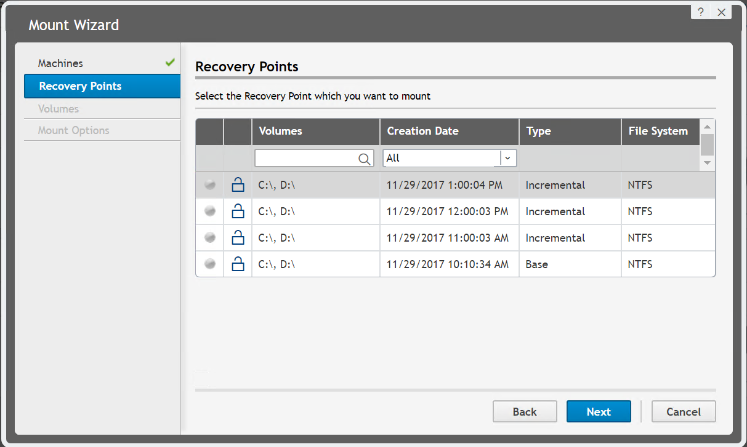
Task: Focus the Volumes filter text field
Action: coord(306,159)
